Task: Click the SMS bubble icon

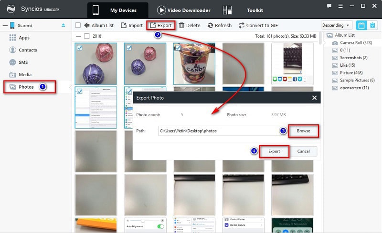Action: 12,62
